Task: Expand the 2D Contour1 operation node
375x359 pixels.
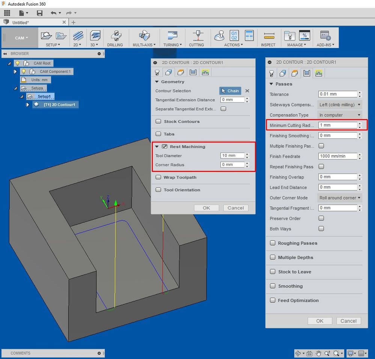Action: 27,104
